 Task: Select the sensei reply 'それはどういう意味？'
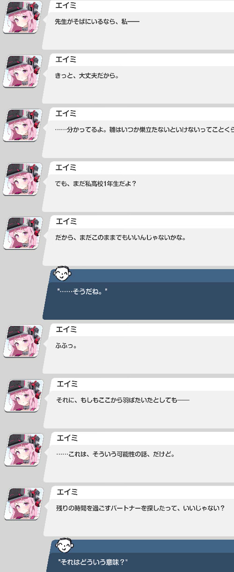click(x=93, y=562)
